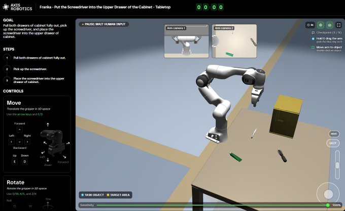Click the yellow cabinet in the scene
Screen dimensions: 345x211
click(x=286, y=116)
